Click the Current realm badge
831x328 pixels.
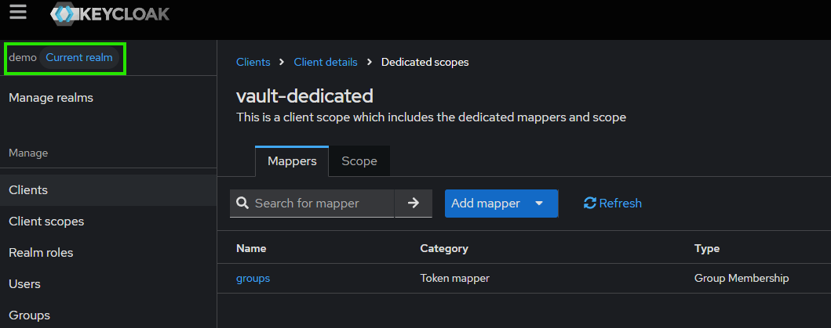(x=79, y=58)
